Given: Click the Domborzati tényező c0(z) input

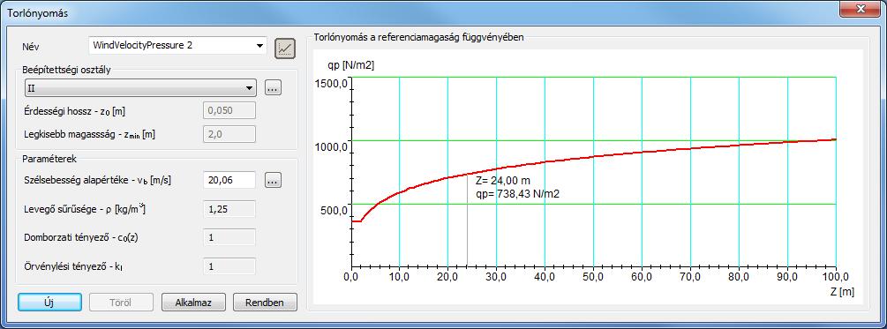Looking at the screenshot, I should point(229,237).
